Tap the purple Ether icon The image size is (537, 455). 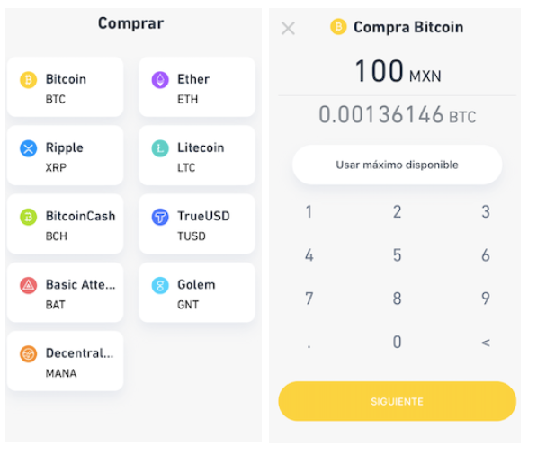coord(160,80)
